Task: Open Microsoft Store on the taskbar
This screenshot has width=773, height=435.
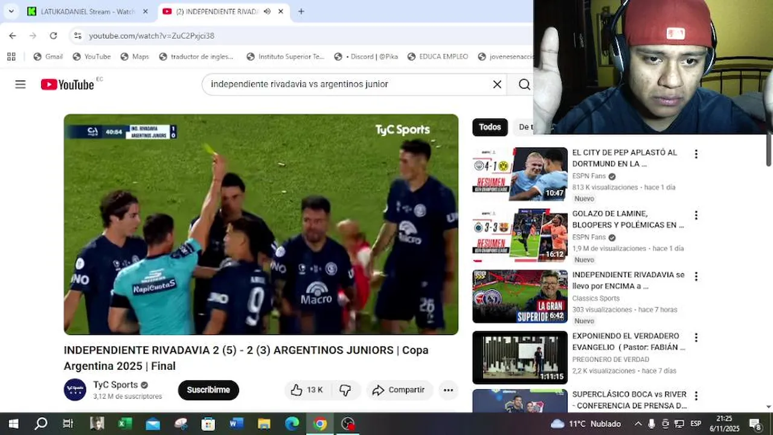Action: click(208, 424)
